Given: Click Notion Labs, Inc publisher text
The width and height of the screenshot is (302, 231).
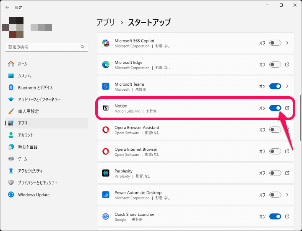Looking at the screenshot, I should tap(127, 111).
